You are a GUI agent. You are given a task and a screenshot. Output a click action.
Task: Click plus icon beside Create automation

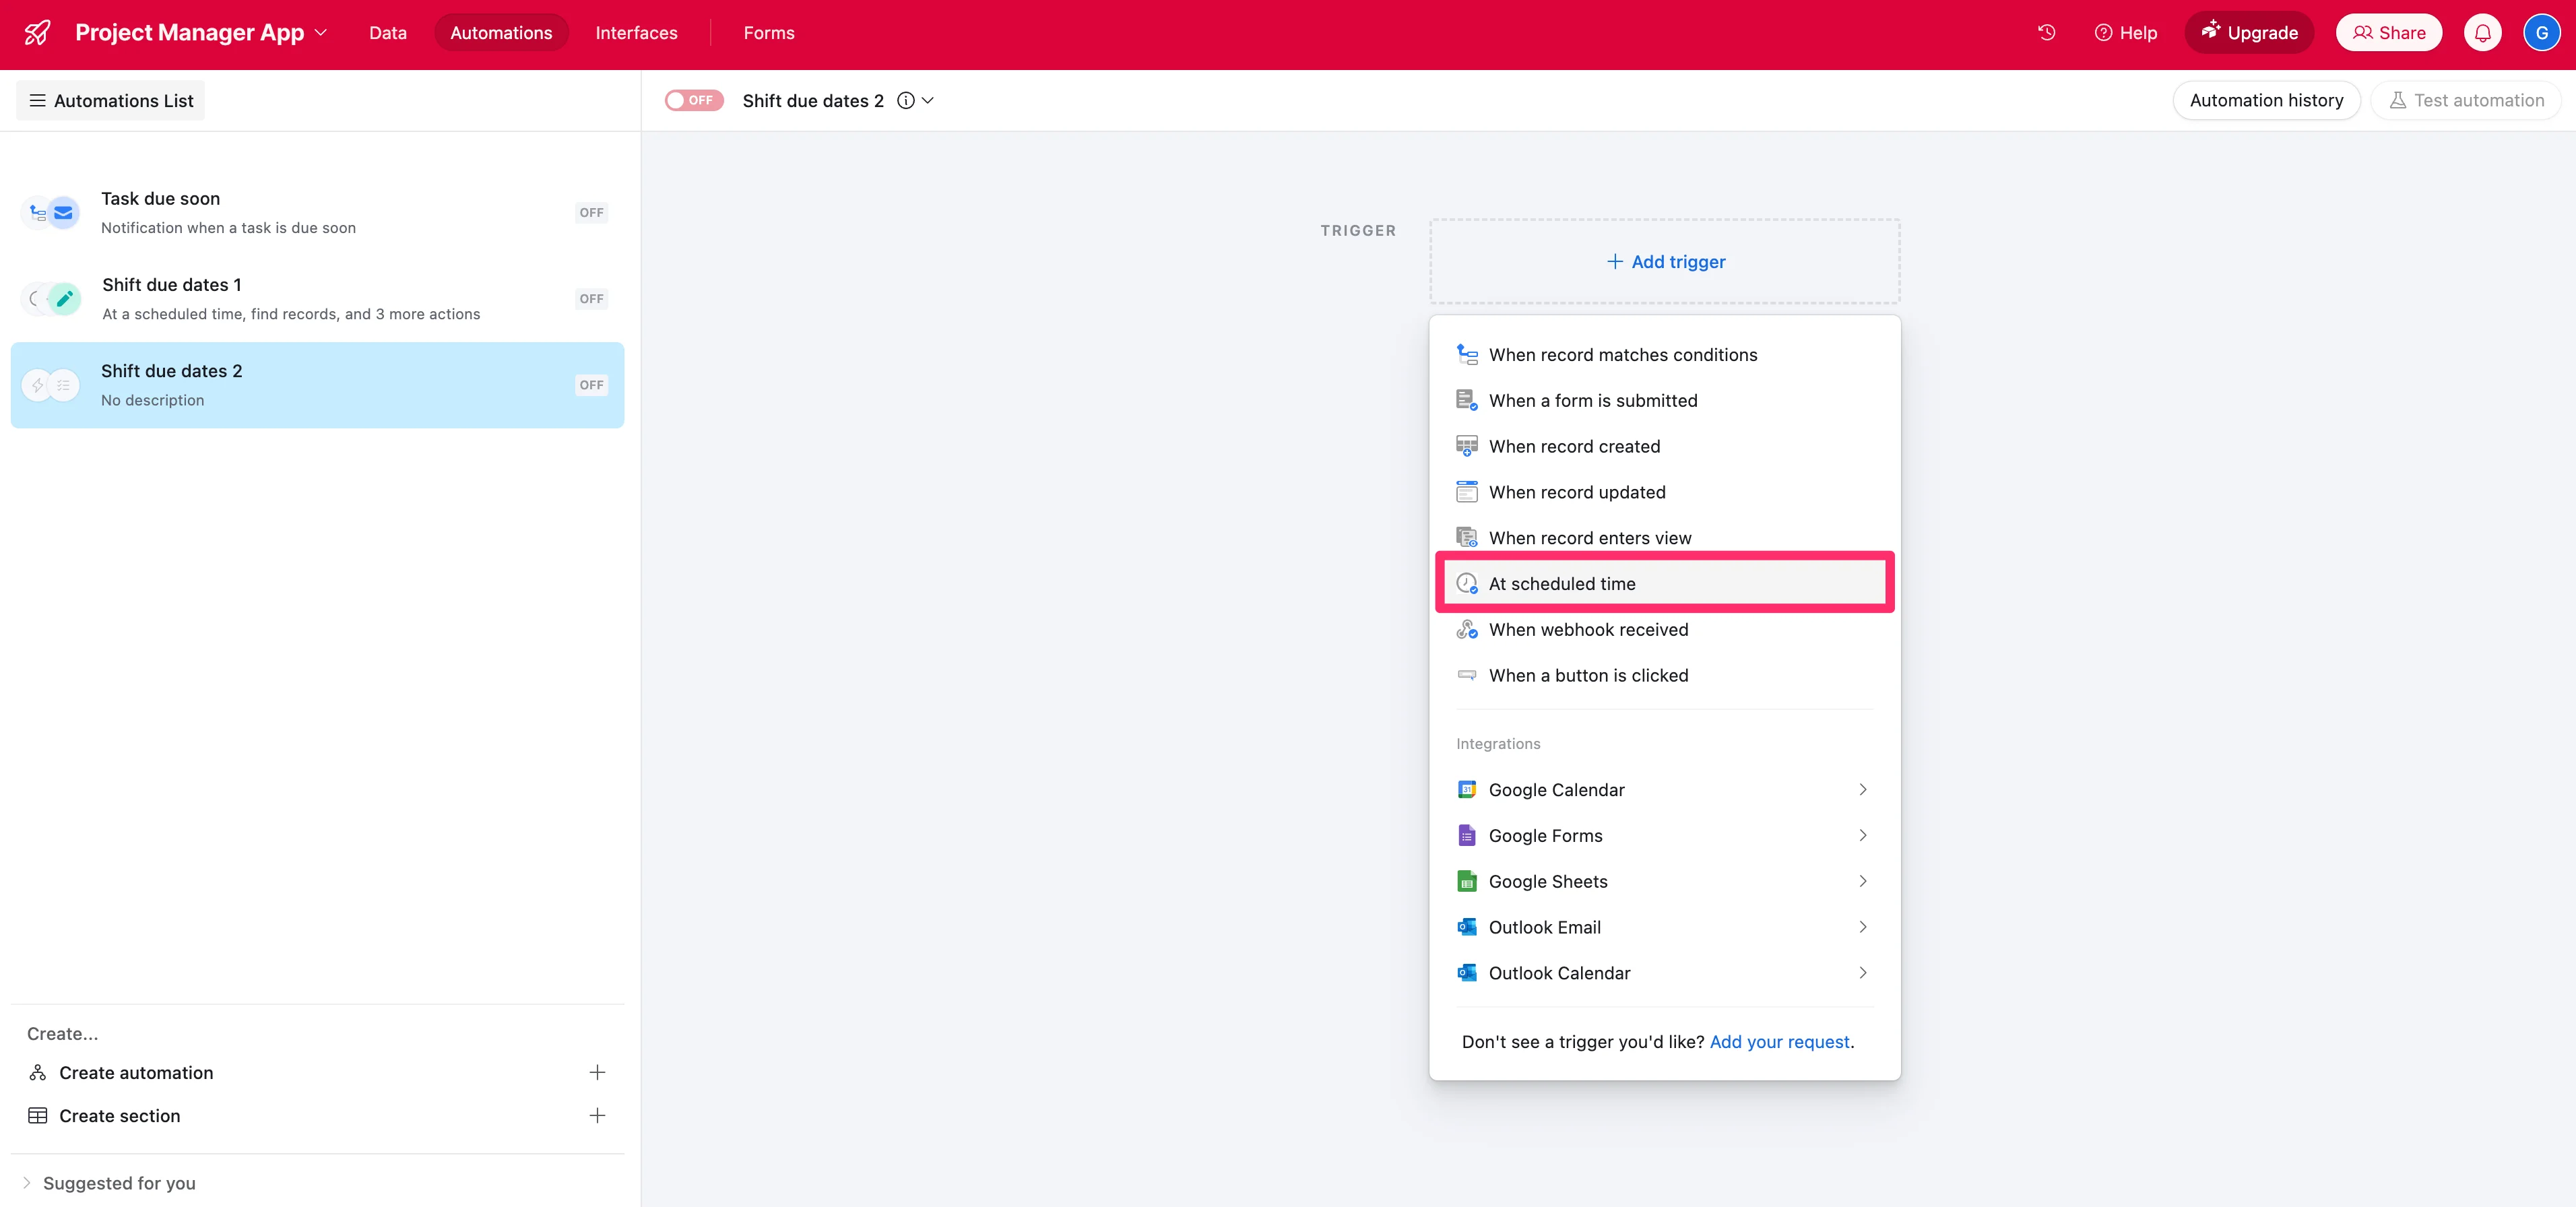(x=597, y=1072)
